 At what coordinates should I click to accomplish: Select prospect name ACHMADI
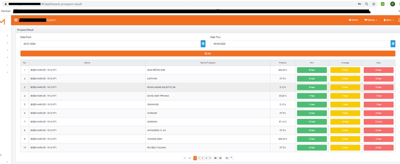pyautogui.click(x=152, y=113)
